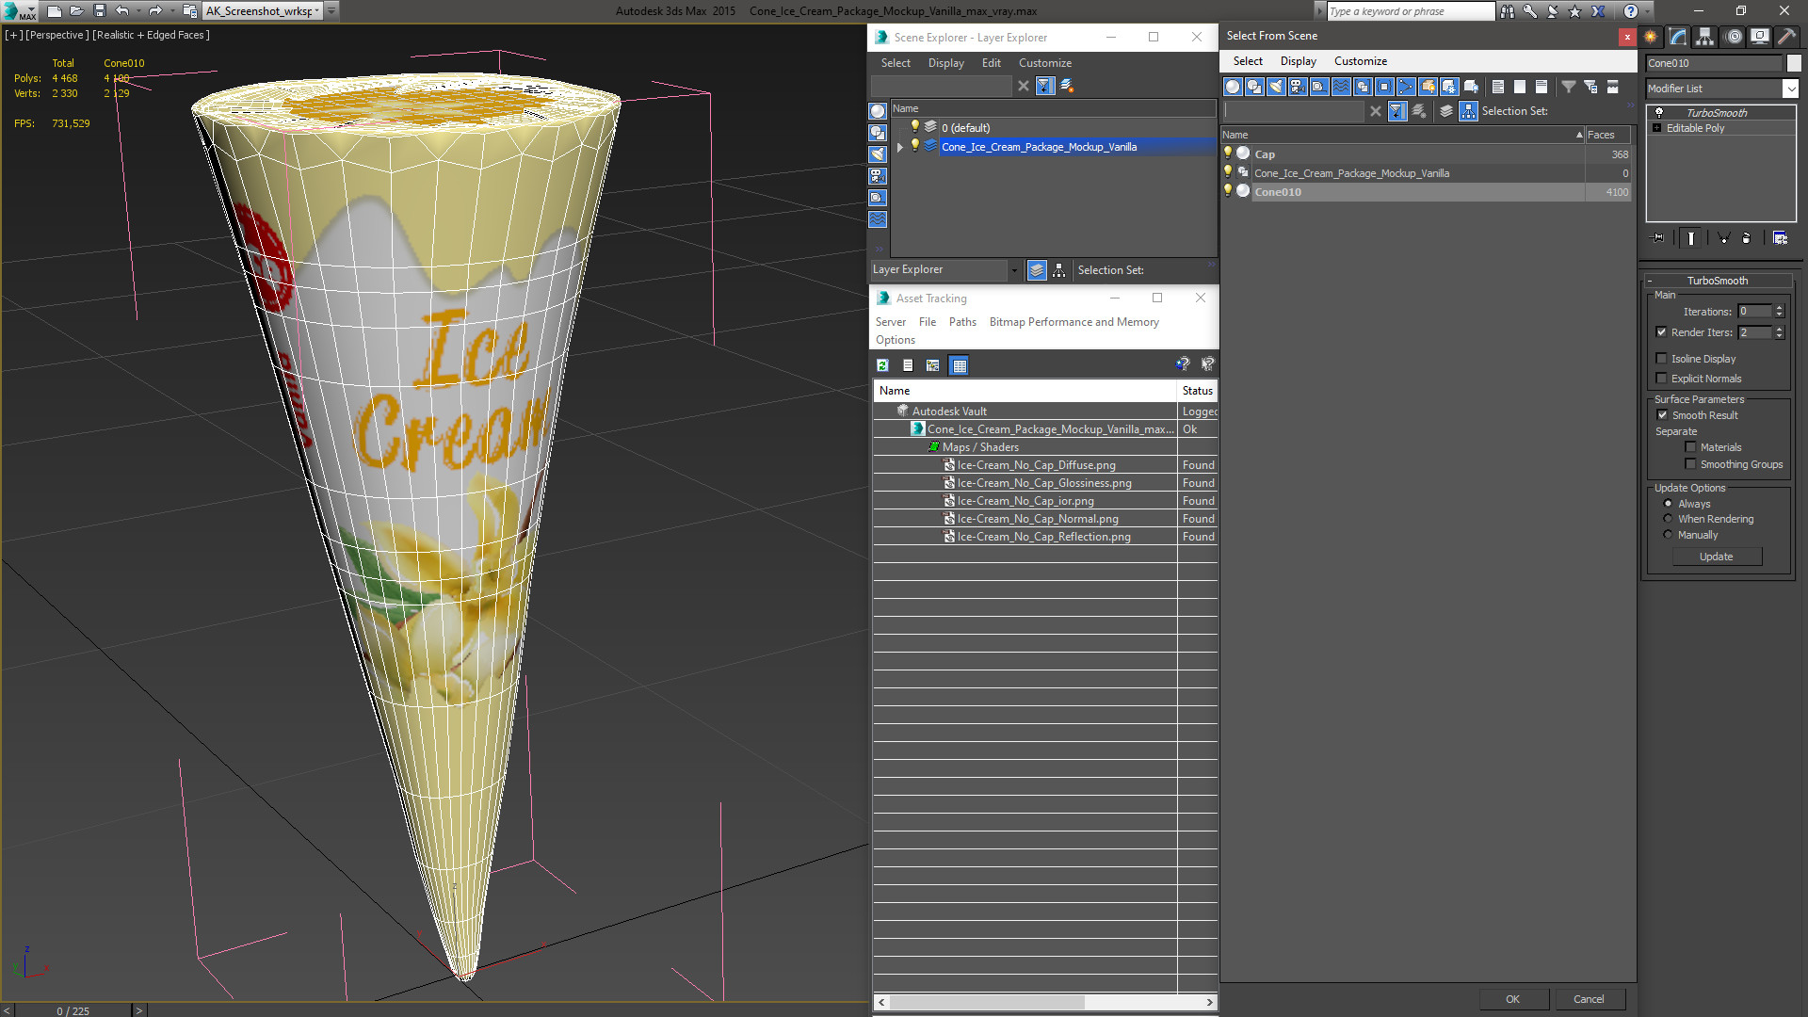Open Bitmap Performance and Memory menu
1808x1017 pixels.
(1073, 322)
